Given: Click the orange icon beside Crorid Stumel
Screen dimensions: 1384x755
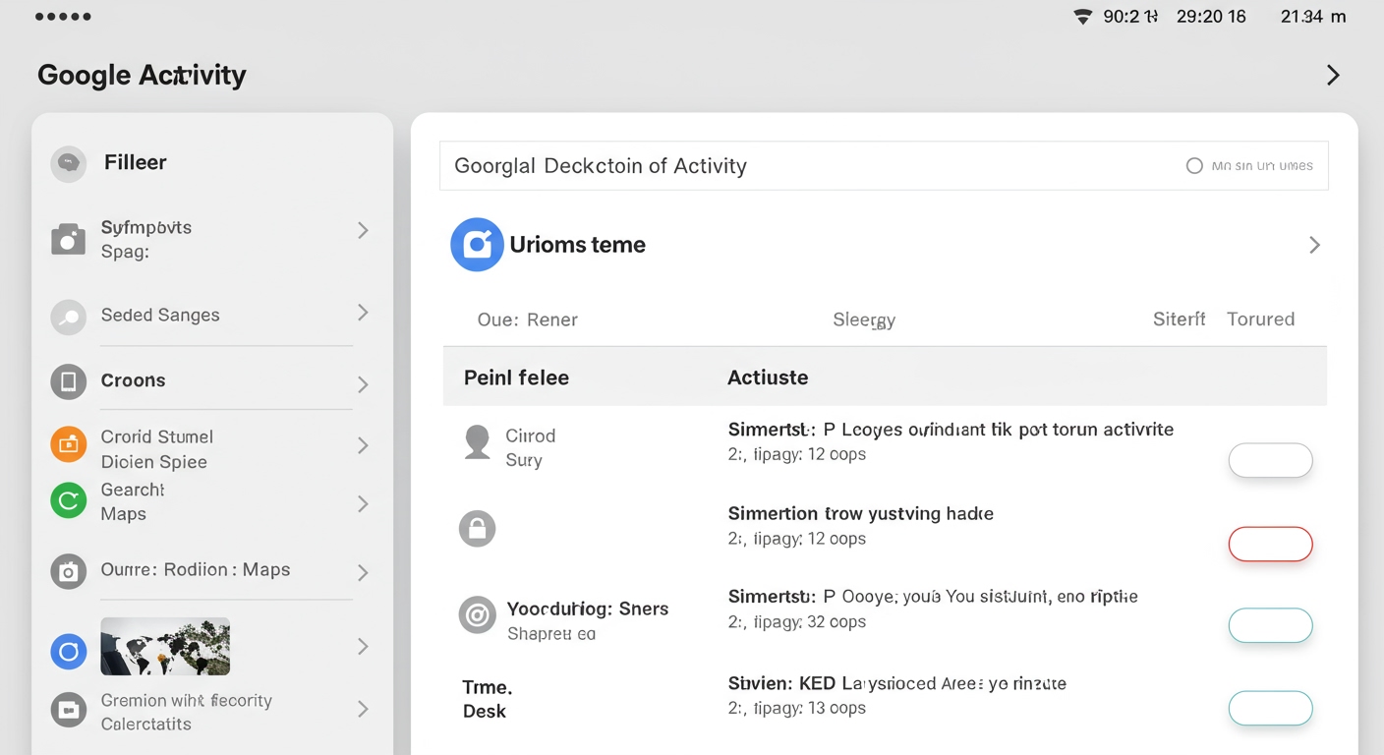Looking at the screenshot, I should (x=68, y=444).
